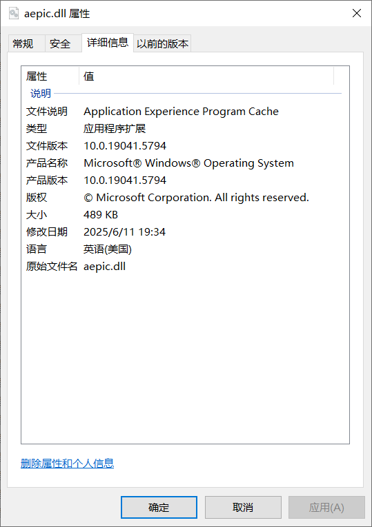Close the aepic.dll properties dialog
Viewport: 372px width, 527px height.
tap(357, 14)
